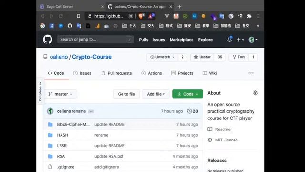
Task: Open the MIT License link
Action: point(223,140)
